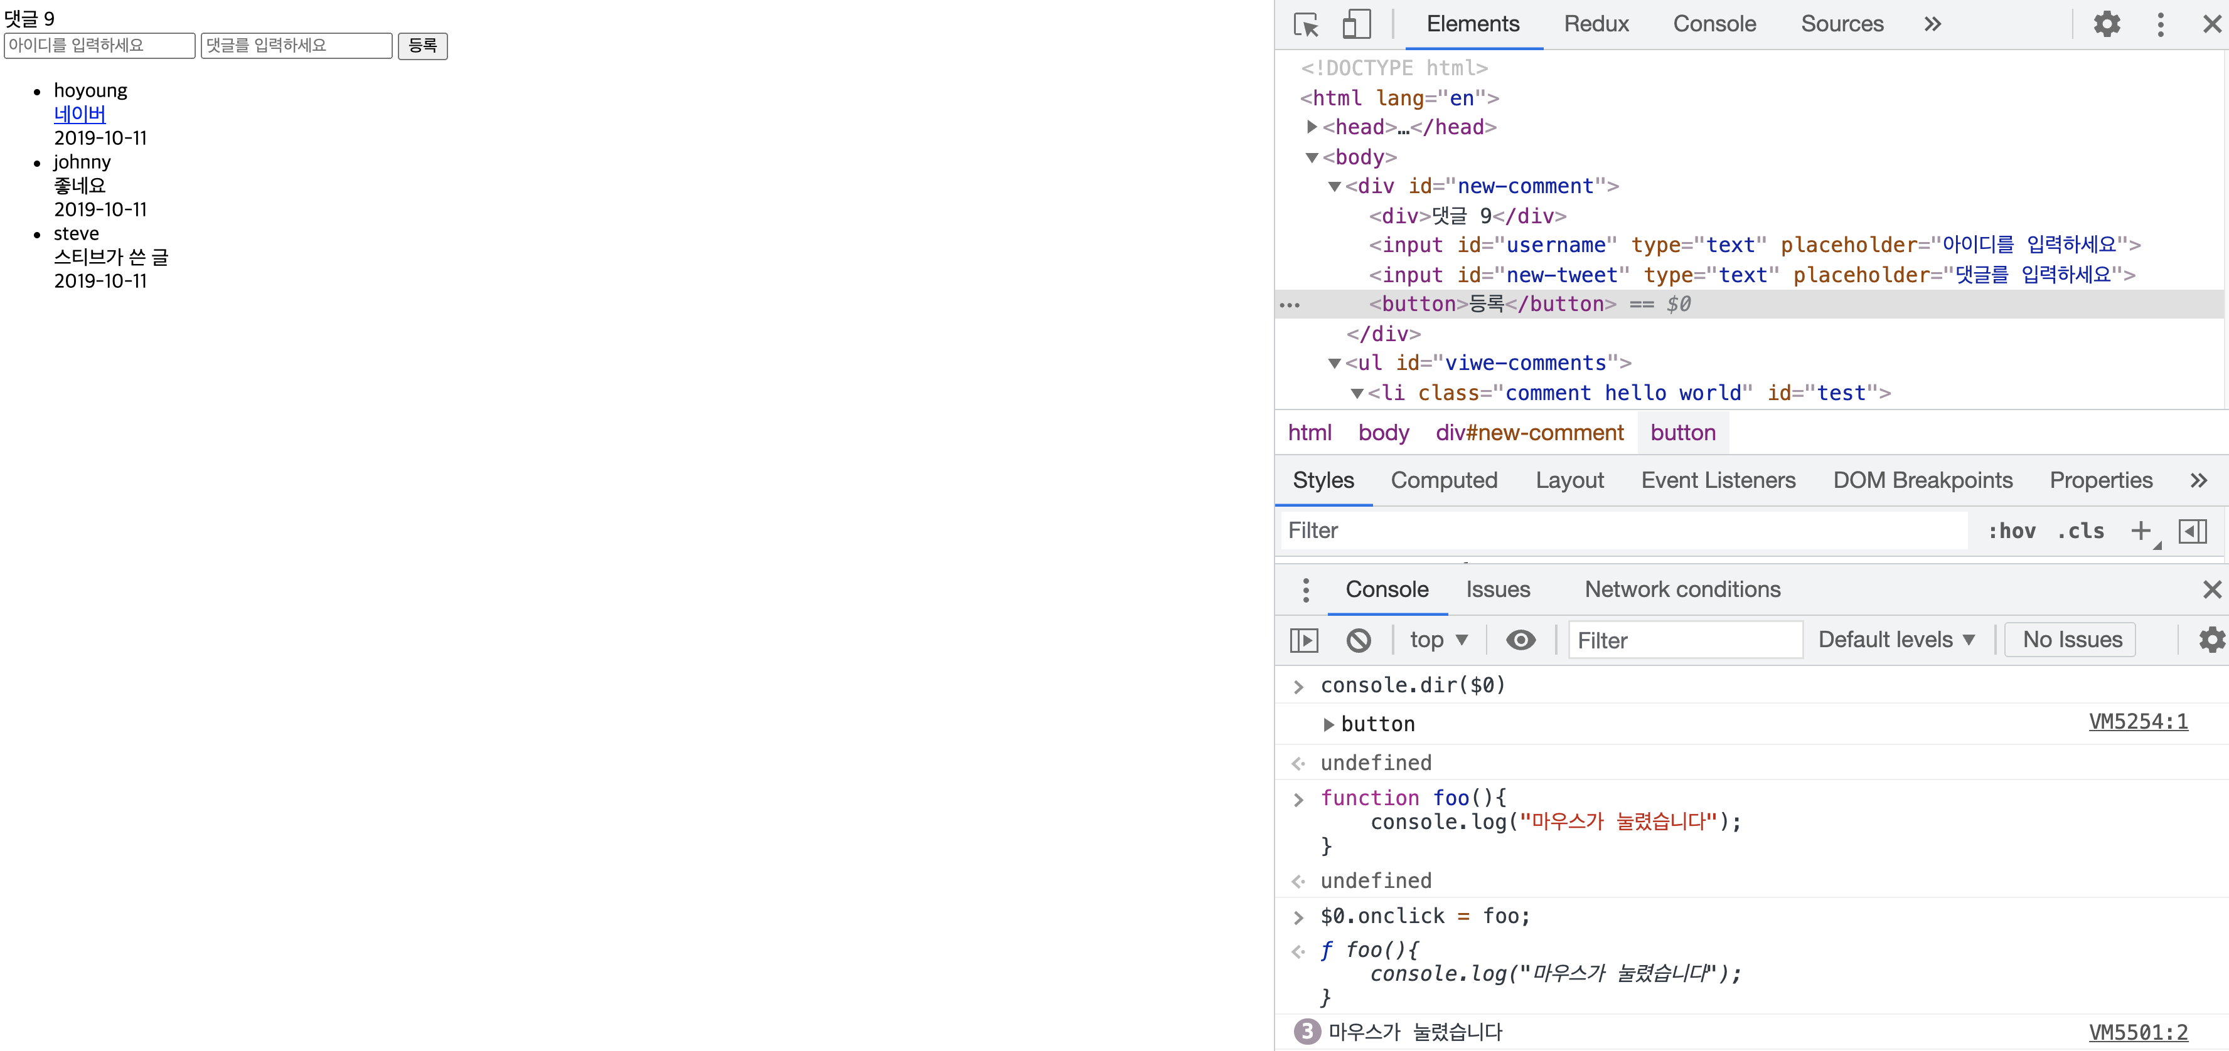Open the drawer three-dot menu
This screenshot has height=1051, width=2229.
tap(1306, 590)
